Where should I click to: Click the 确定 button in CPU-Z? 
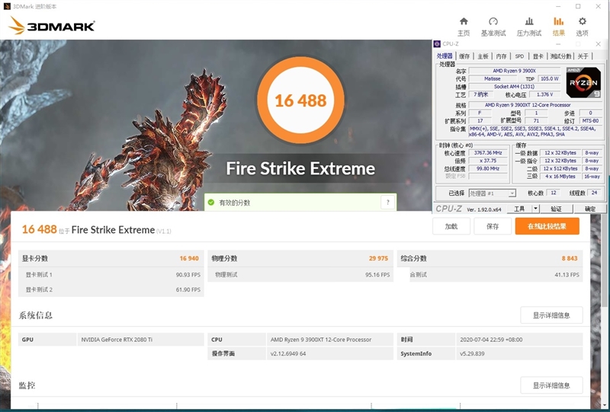pyautogui.click(x=589, y=209)
